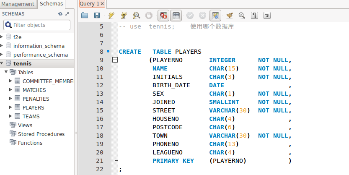The height and width of the screenshot is (175, 349).
Task: Toggle the auto-commit mode button
Action: point(215,16)
